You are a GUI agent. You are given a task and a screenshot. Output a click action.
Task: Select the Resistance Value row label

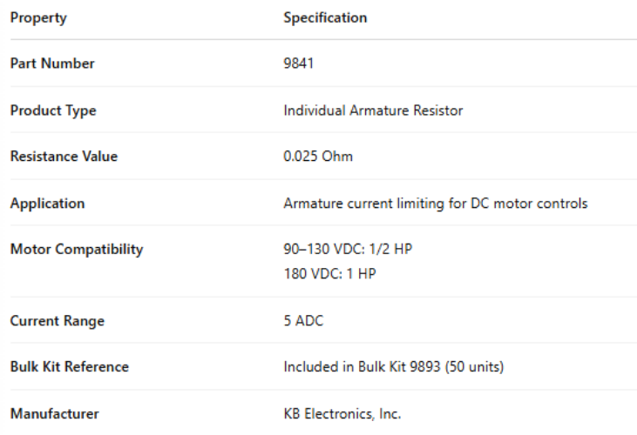pyautogui.click(x=64, y=157)
